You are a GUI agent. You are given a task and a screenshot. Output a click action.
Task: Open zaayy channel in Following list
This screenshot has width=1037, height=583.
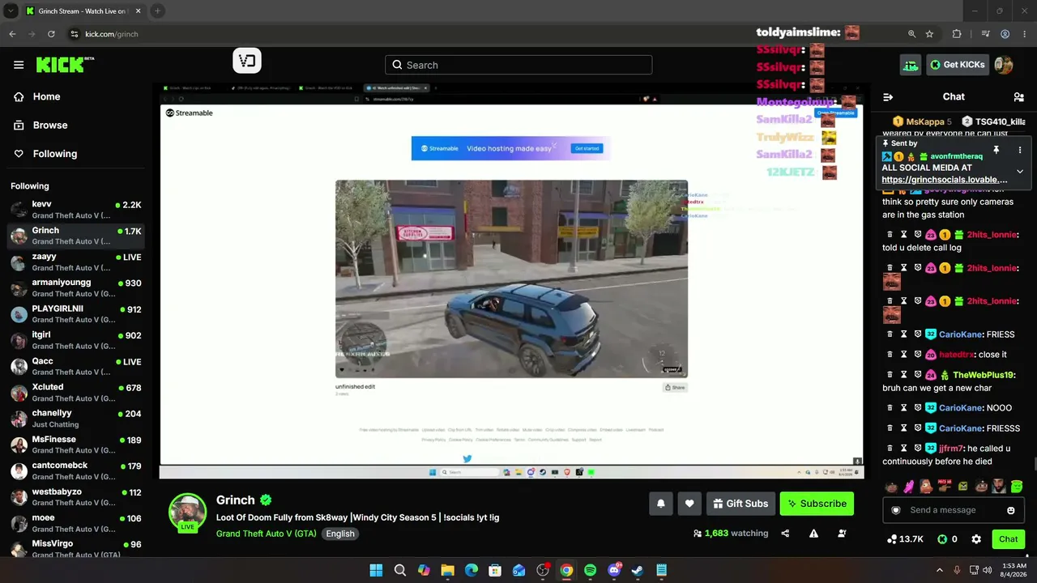[76, 262]
